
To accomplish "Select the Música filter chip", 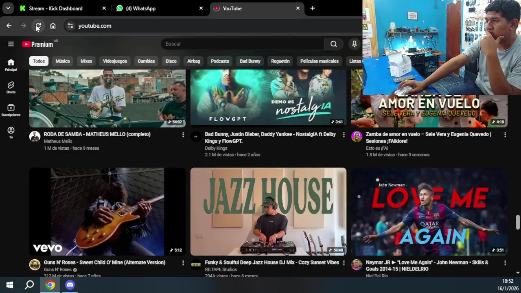I will pos(63,61).
